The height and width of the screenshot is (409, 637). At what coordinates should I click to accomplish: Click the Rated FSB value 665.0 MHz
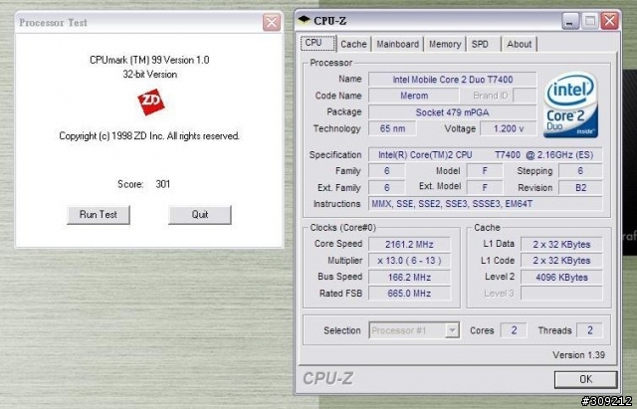(409, 294)
